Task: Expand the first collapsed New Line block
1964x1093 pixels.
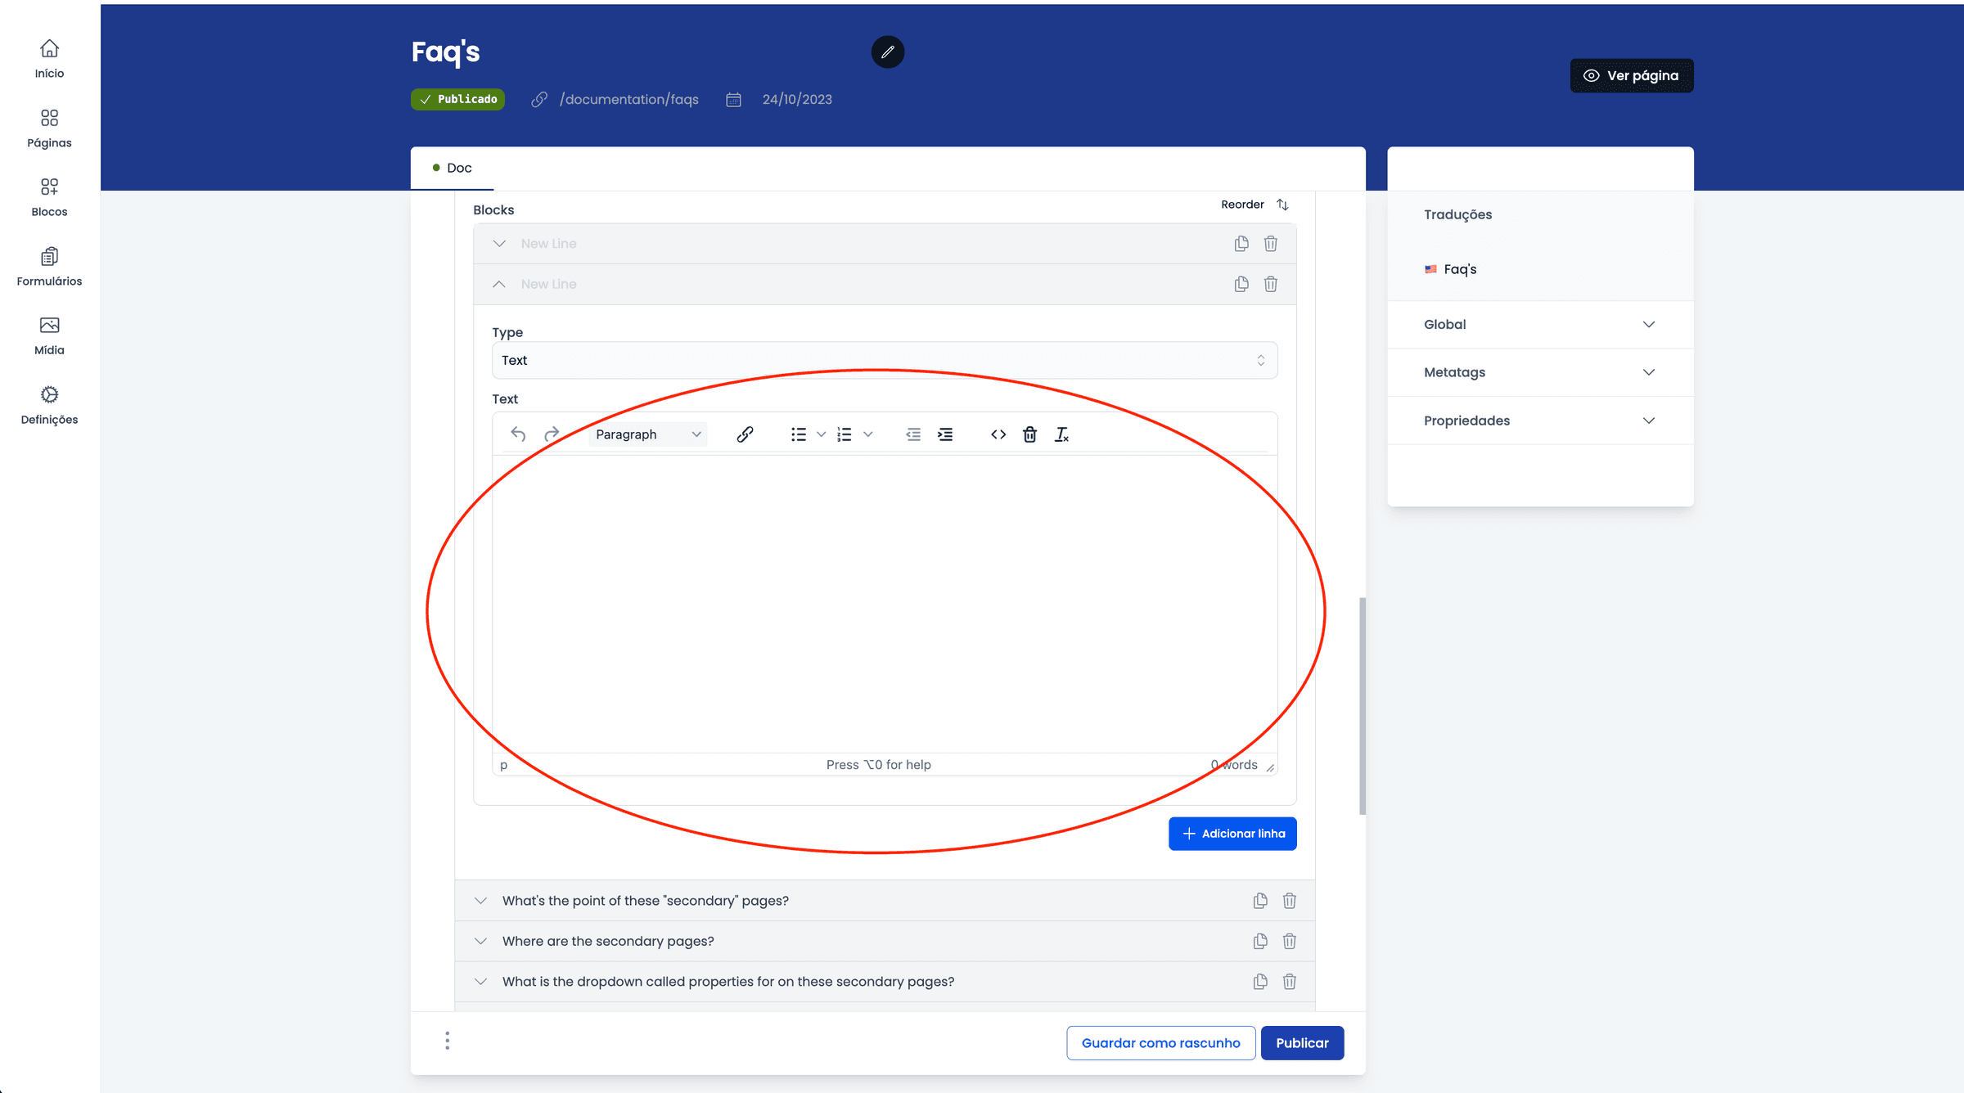Action: click(x=499, y=244)
